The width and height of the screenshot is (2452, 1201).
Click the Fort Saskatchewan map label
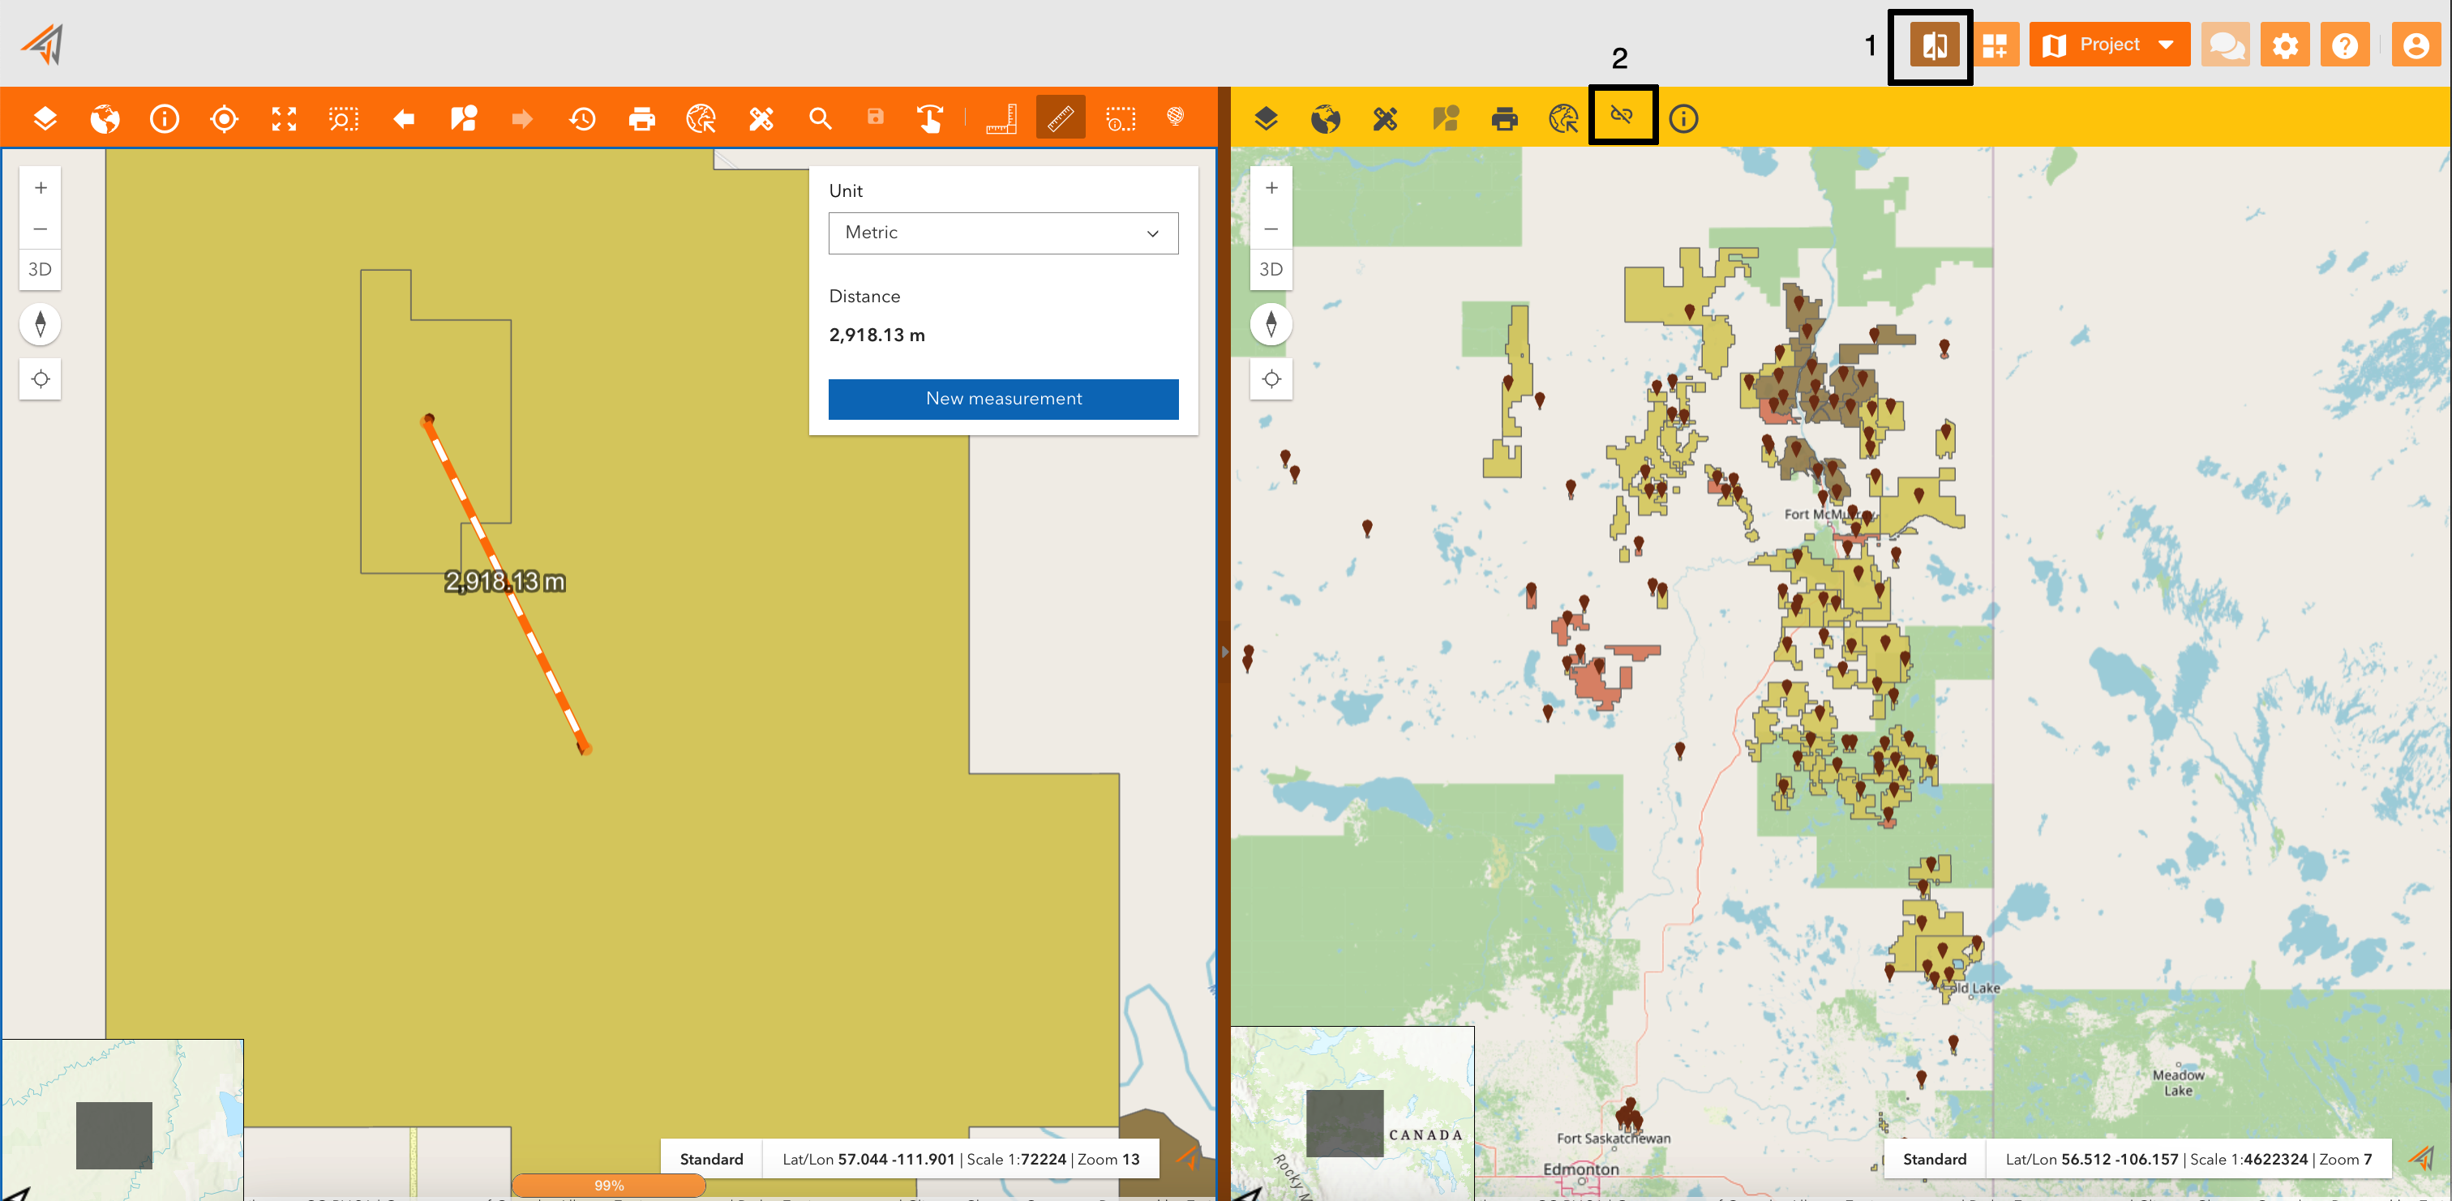1614,1138
